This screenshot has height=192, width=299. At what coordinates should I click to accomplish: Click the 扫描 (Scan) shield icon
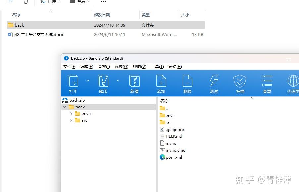tap(240, 81)
